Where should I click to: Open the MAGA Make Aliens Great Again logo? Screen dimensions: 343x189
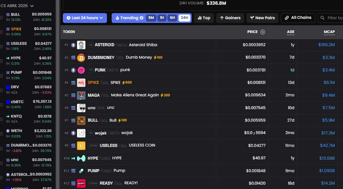(x=81, y=95)
